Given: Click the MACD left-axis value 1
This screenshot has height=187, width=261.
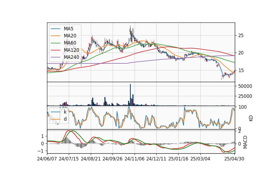Looking at the screenshot, I should tap(42, 136).
